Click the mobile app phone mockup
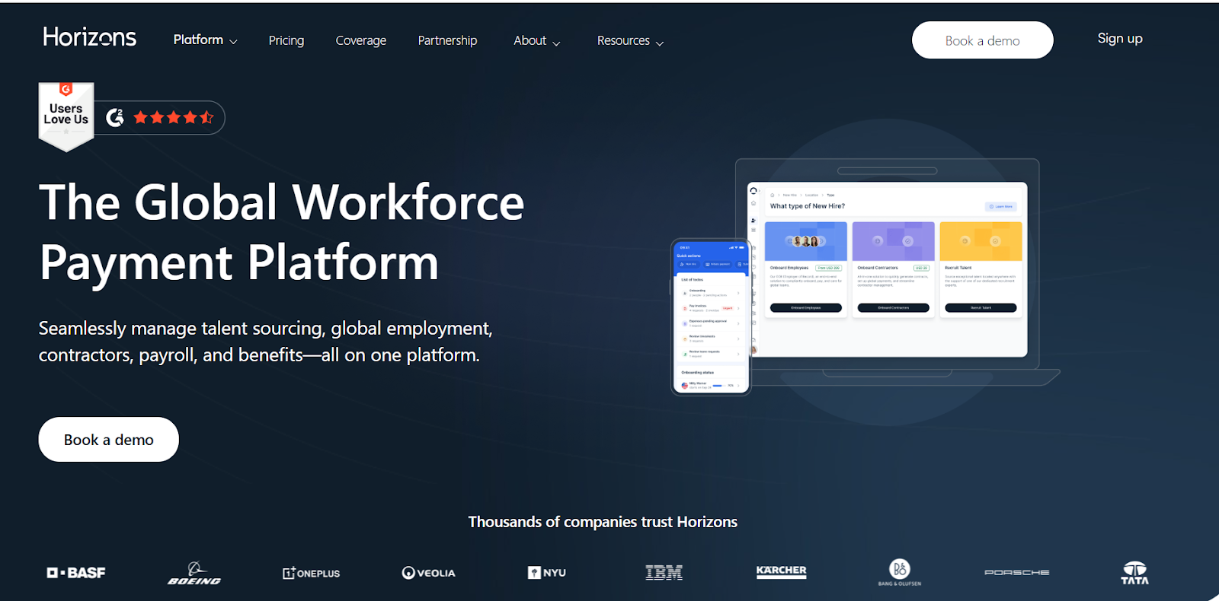The height and width of the screenshot is (601, 1219). tap(711, 316)
